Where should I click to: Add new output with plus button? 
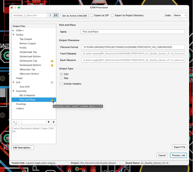pyautogui.click(x=14, y=122)
